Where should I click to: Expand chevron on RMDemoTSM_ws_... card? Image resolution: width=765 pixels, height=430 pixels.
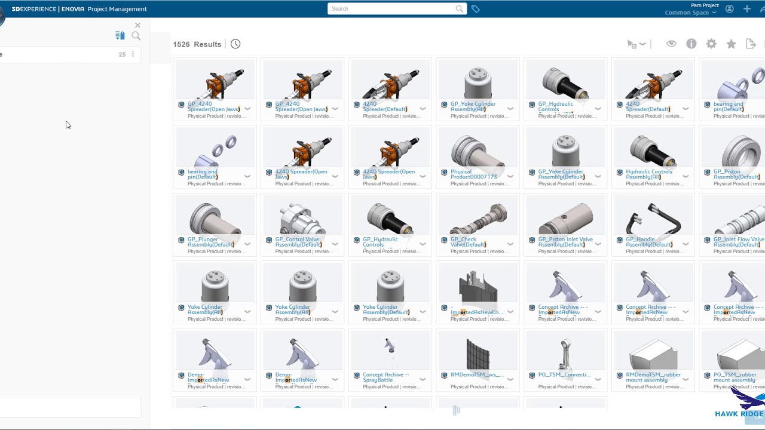click(510, 379)
